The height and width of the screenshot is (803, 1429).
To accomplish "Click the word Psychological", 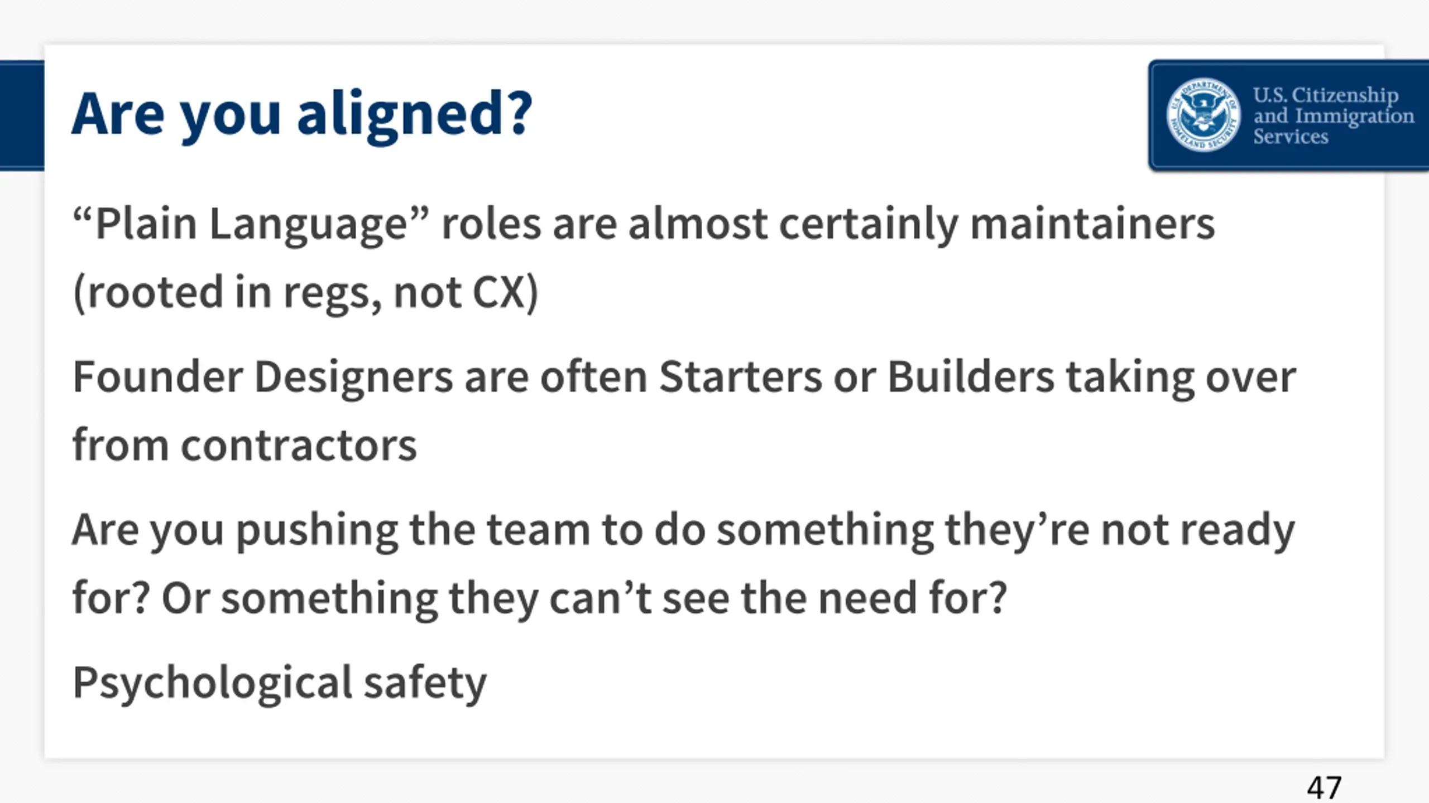I will click(x=213, y=684).
